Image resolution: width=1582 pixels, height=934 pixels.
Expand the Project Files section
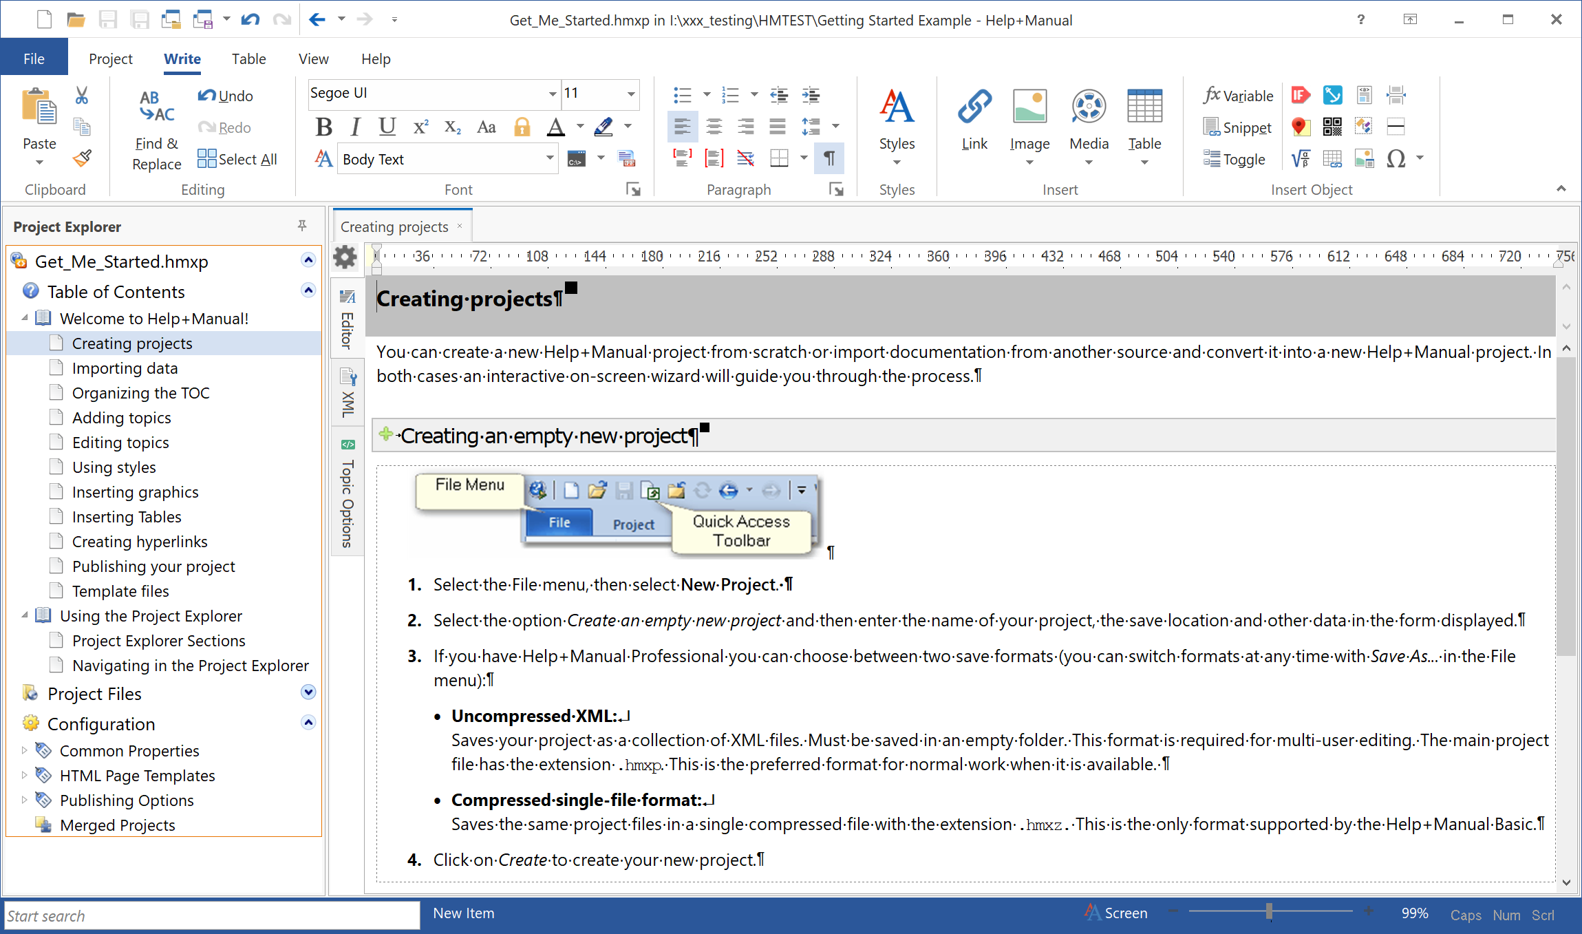pyautogui.click(x=308, y=692)
